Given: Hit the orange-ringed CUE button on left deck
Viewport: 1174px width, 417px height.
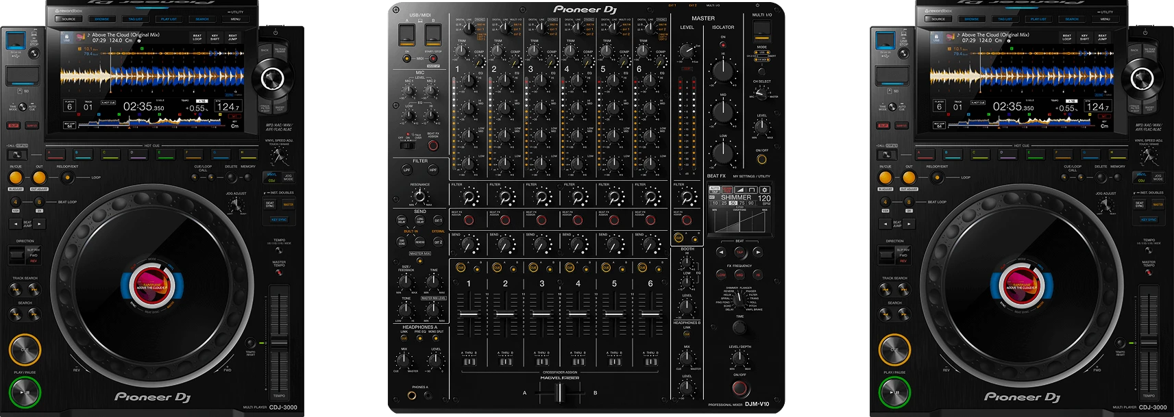Looking at the screenshot, I should 25,349.
